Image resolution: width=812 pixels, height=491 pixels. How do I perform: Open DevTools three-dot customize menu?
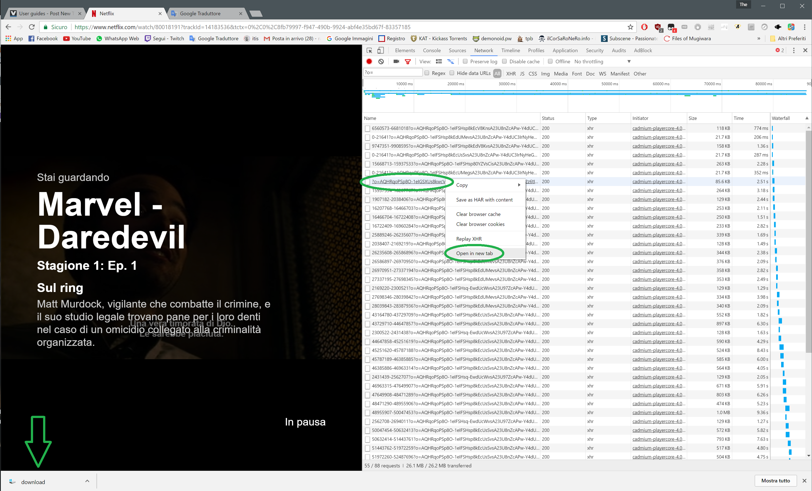point(794,50)
